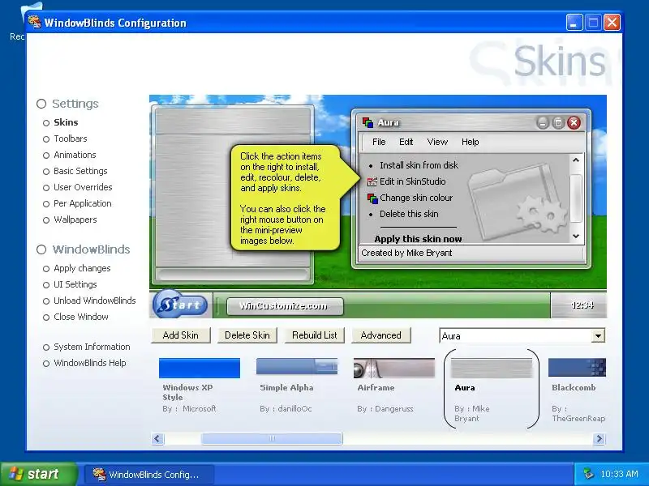Select the Wallpapers option
The height and width of the screenshot is (486, 649).
70,220
